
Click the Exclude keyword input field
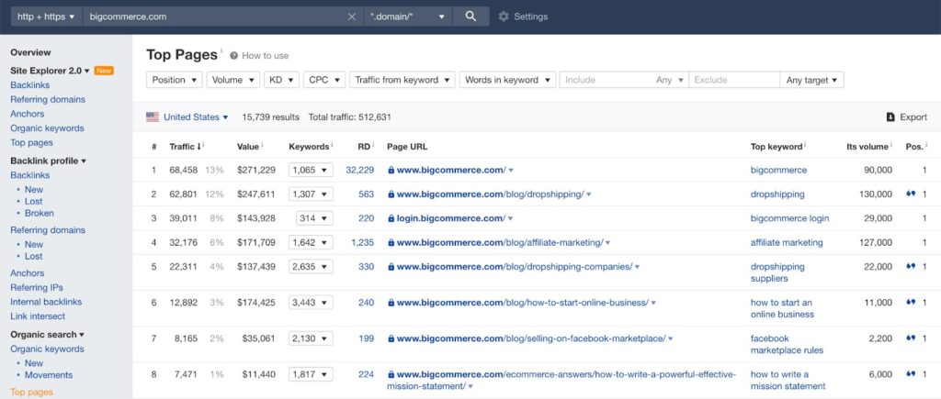coord(734,80)
